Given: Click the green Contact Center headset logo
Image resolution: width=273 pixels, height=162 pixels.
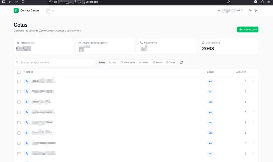Looking at the screenshot, I should tap(16, 10).
